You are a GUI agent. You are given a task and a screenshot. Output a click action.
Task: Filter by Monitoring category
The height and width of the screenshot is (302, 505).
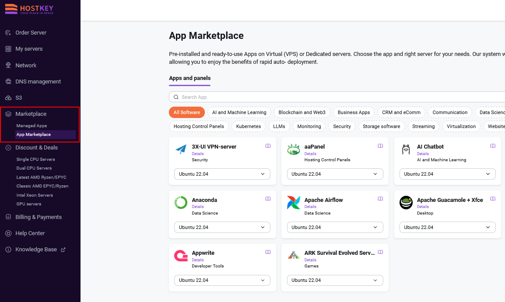pos(309,126)
